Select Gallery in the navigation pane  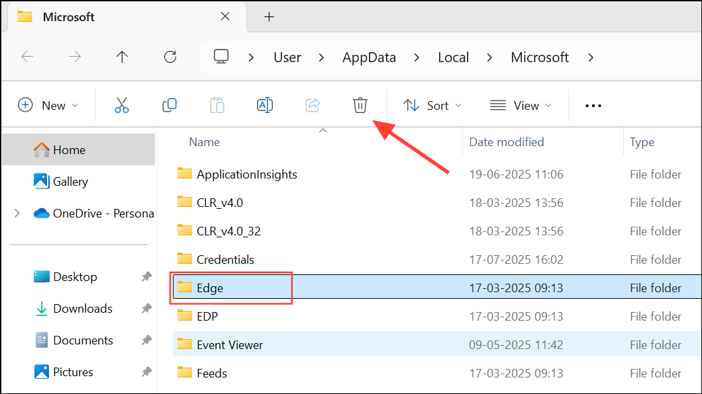[70, 181]
